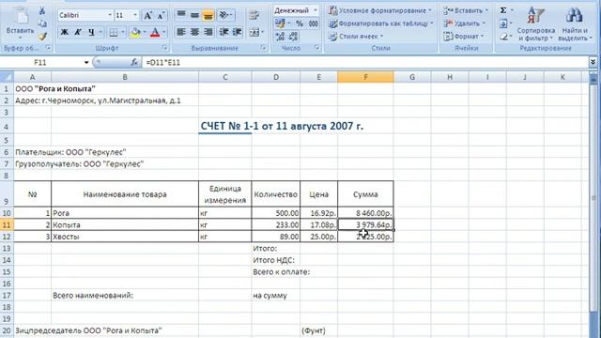This screenshot has height=338, width=601.
Task: Click the fx insert function icon
Action: coord(134,62)
